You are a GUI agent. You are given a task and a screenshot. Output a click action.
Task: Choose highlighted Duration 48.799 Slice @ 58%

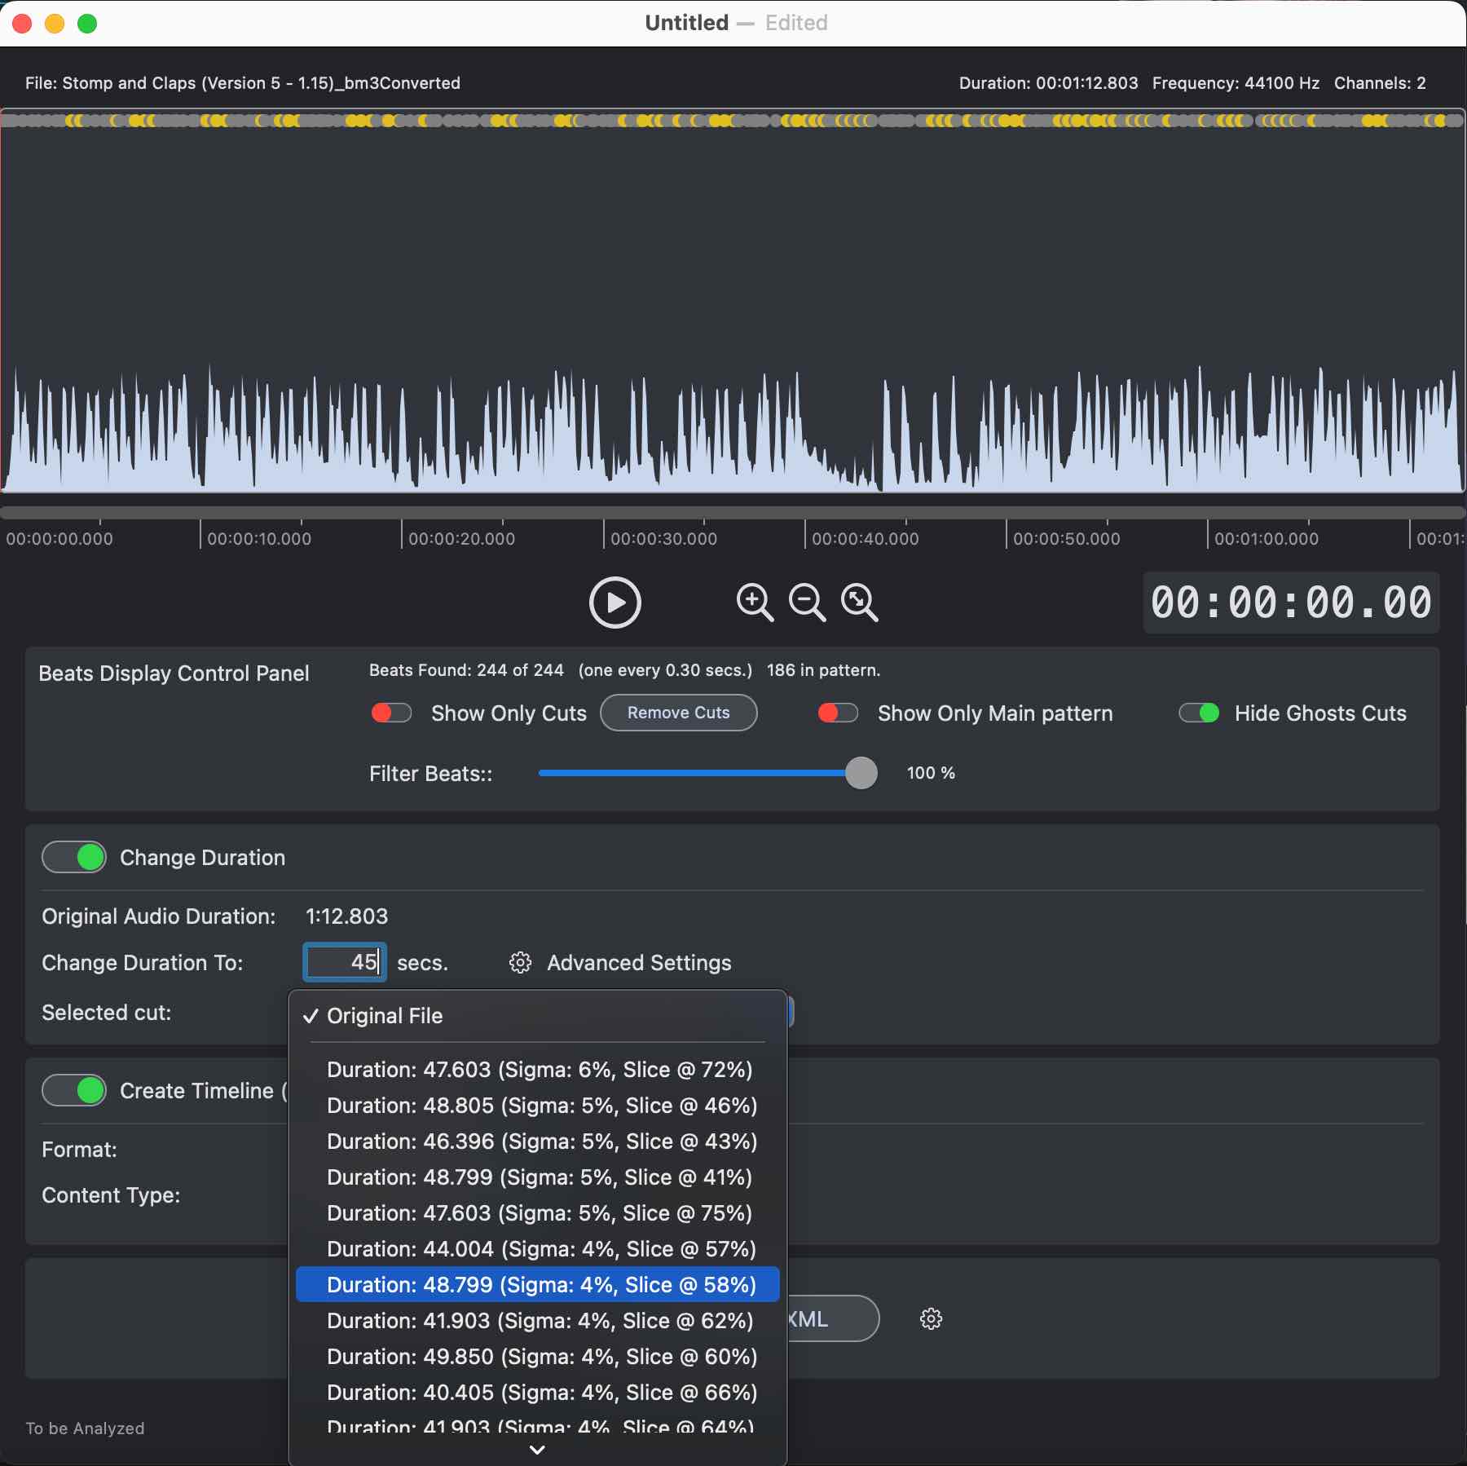[x=538, y=1285]
